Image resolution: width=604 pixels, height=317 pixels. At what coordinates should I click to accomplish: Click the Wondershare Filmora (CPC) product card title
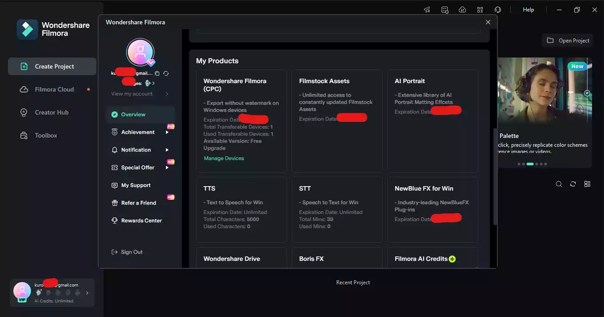coord(235,84)
